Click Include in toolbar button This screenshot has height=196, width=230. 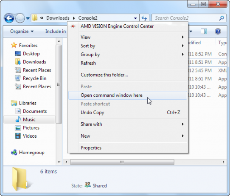(56, 32)
